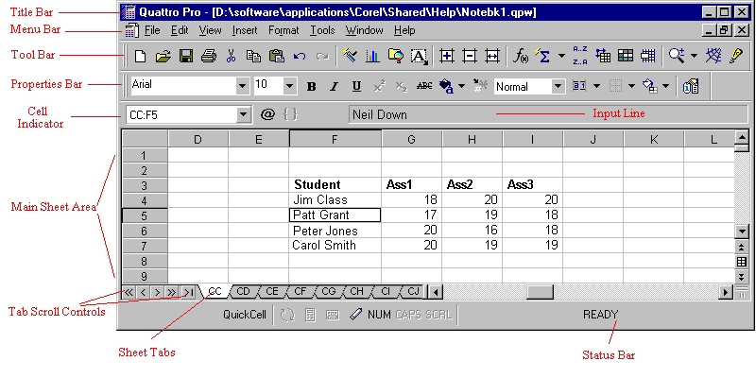Open the Normal style dropdown
The width and height of the screenshot is (756, 378).
click(x=558, y=87)
